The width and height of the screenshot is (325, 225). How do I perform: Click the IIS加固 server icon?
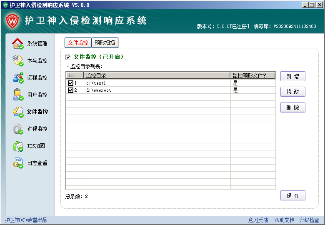(x=18, y=146)
